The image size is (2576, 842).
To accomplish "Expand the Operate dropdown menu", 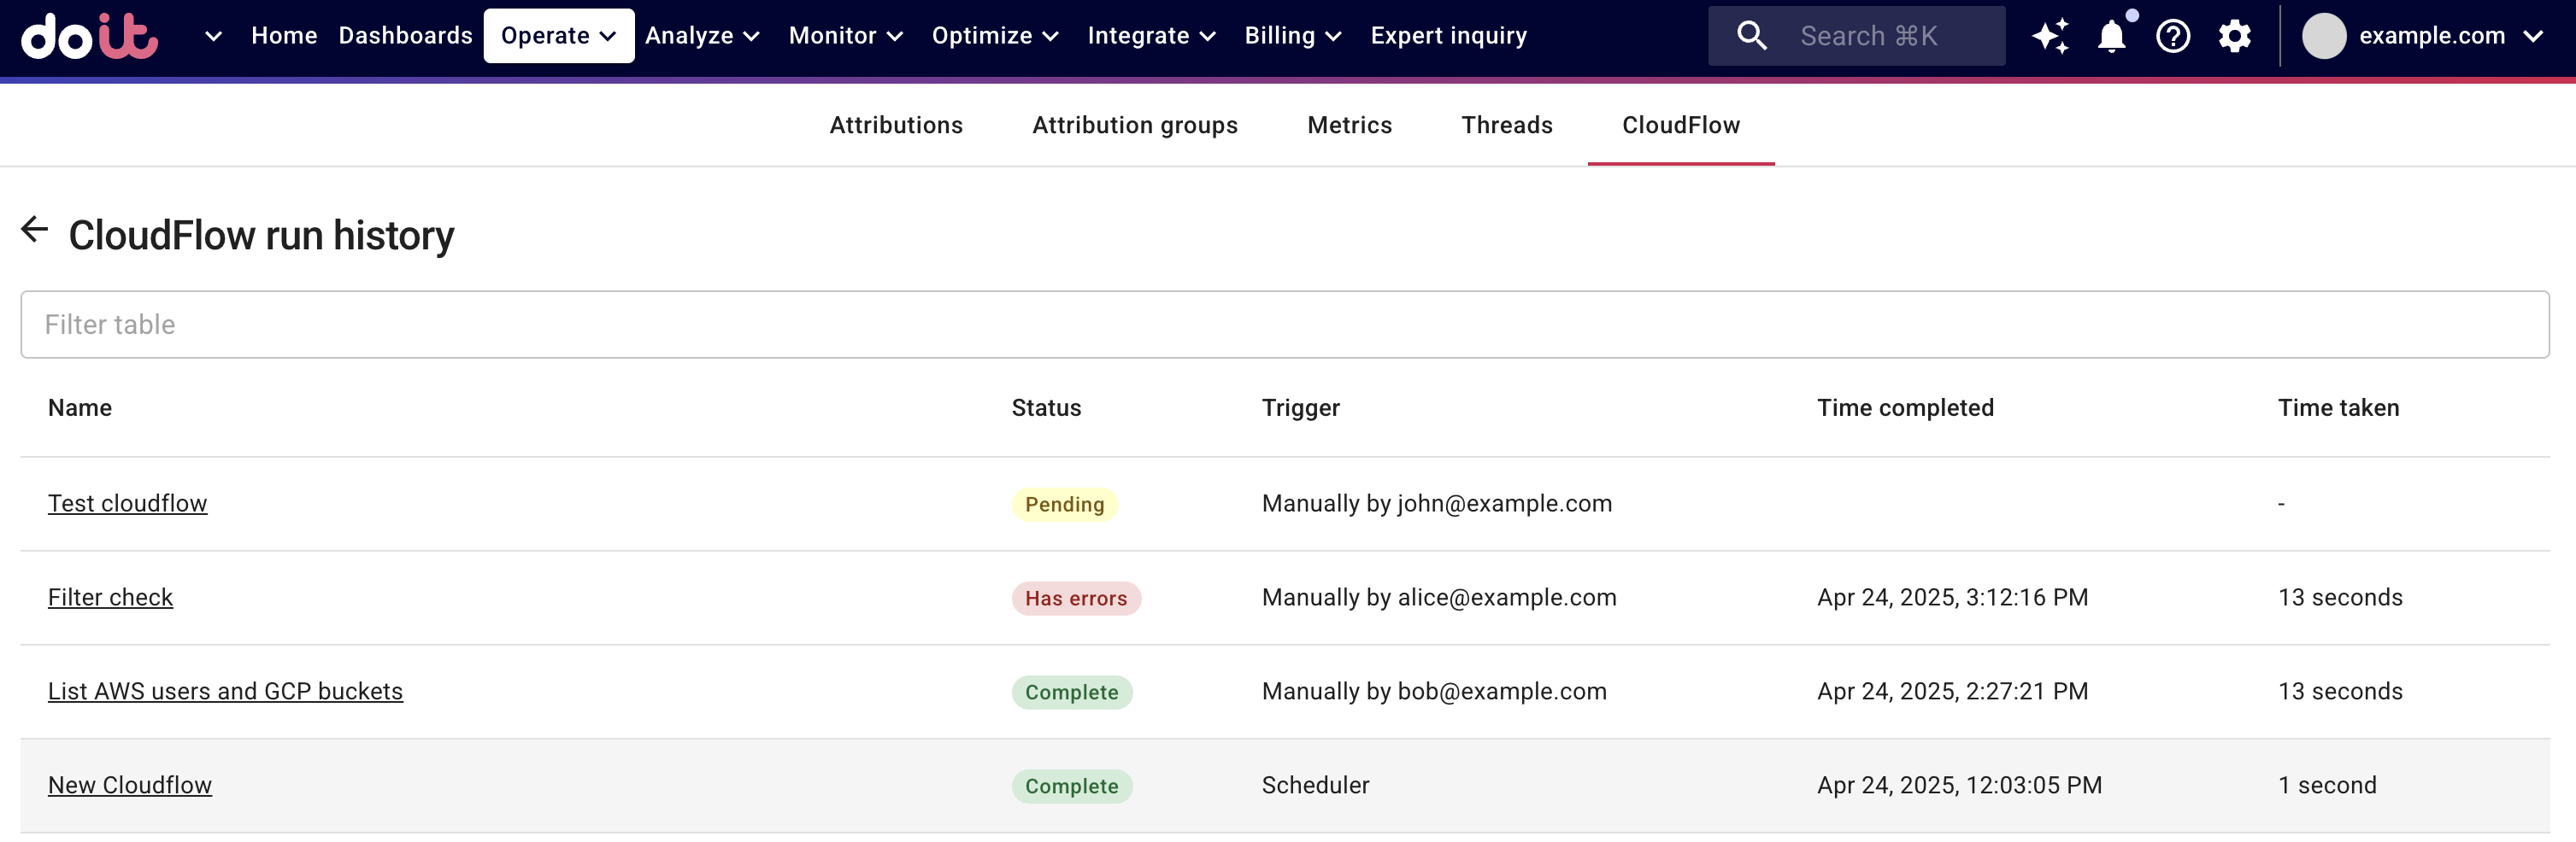I will coord(558,36).
